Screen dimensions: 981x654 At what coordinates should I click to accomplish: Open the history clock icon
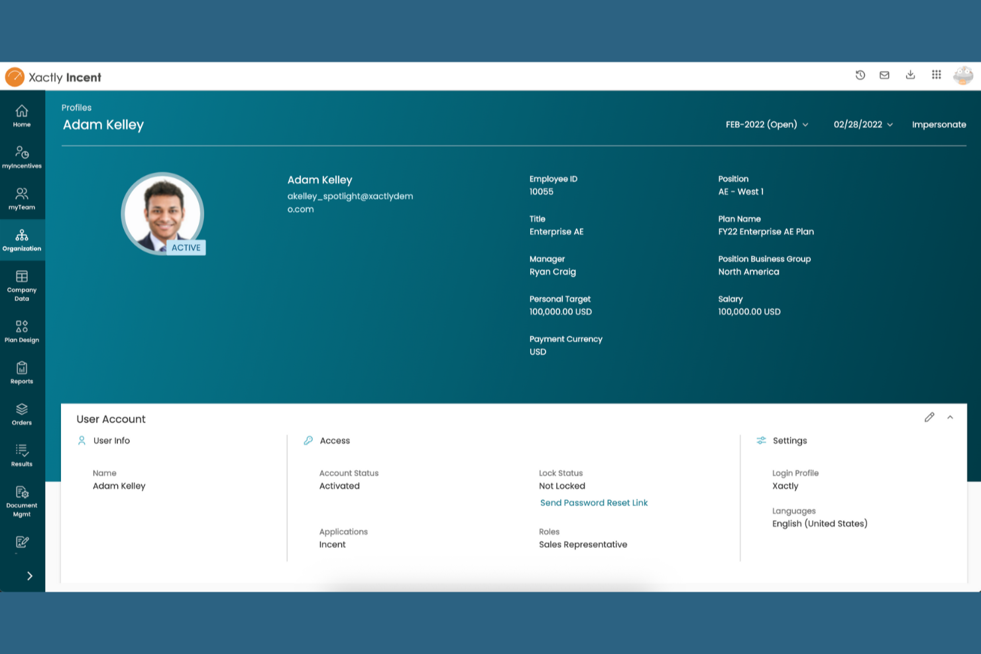tap(860, 76)
